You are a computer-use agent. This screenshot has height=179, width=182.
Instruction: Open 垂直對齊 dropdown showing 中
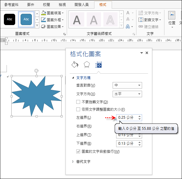[x=127, y=85]
